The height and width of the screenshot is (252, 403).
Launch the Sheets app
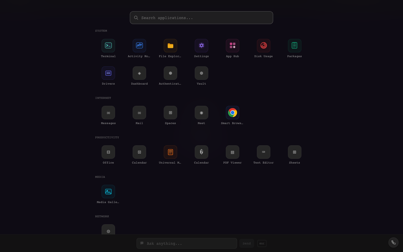295,152
